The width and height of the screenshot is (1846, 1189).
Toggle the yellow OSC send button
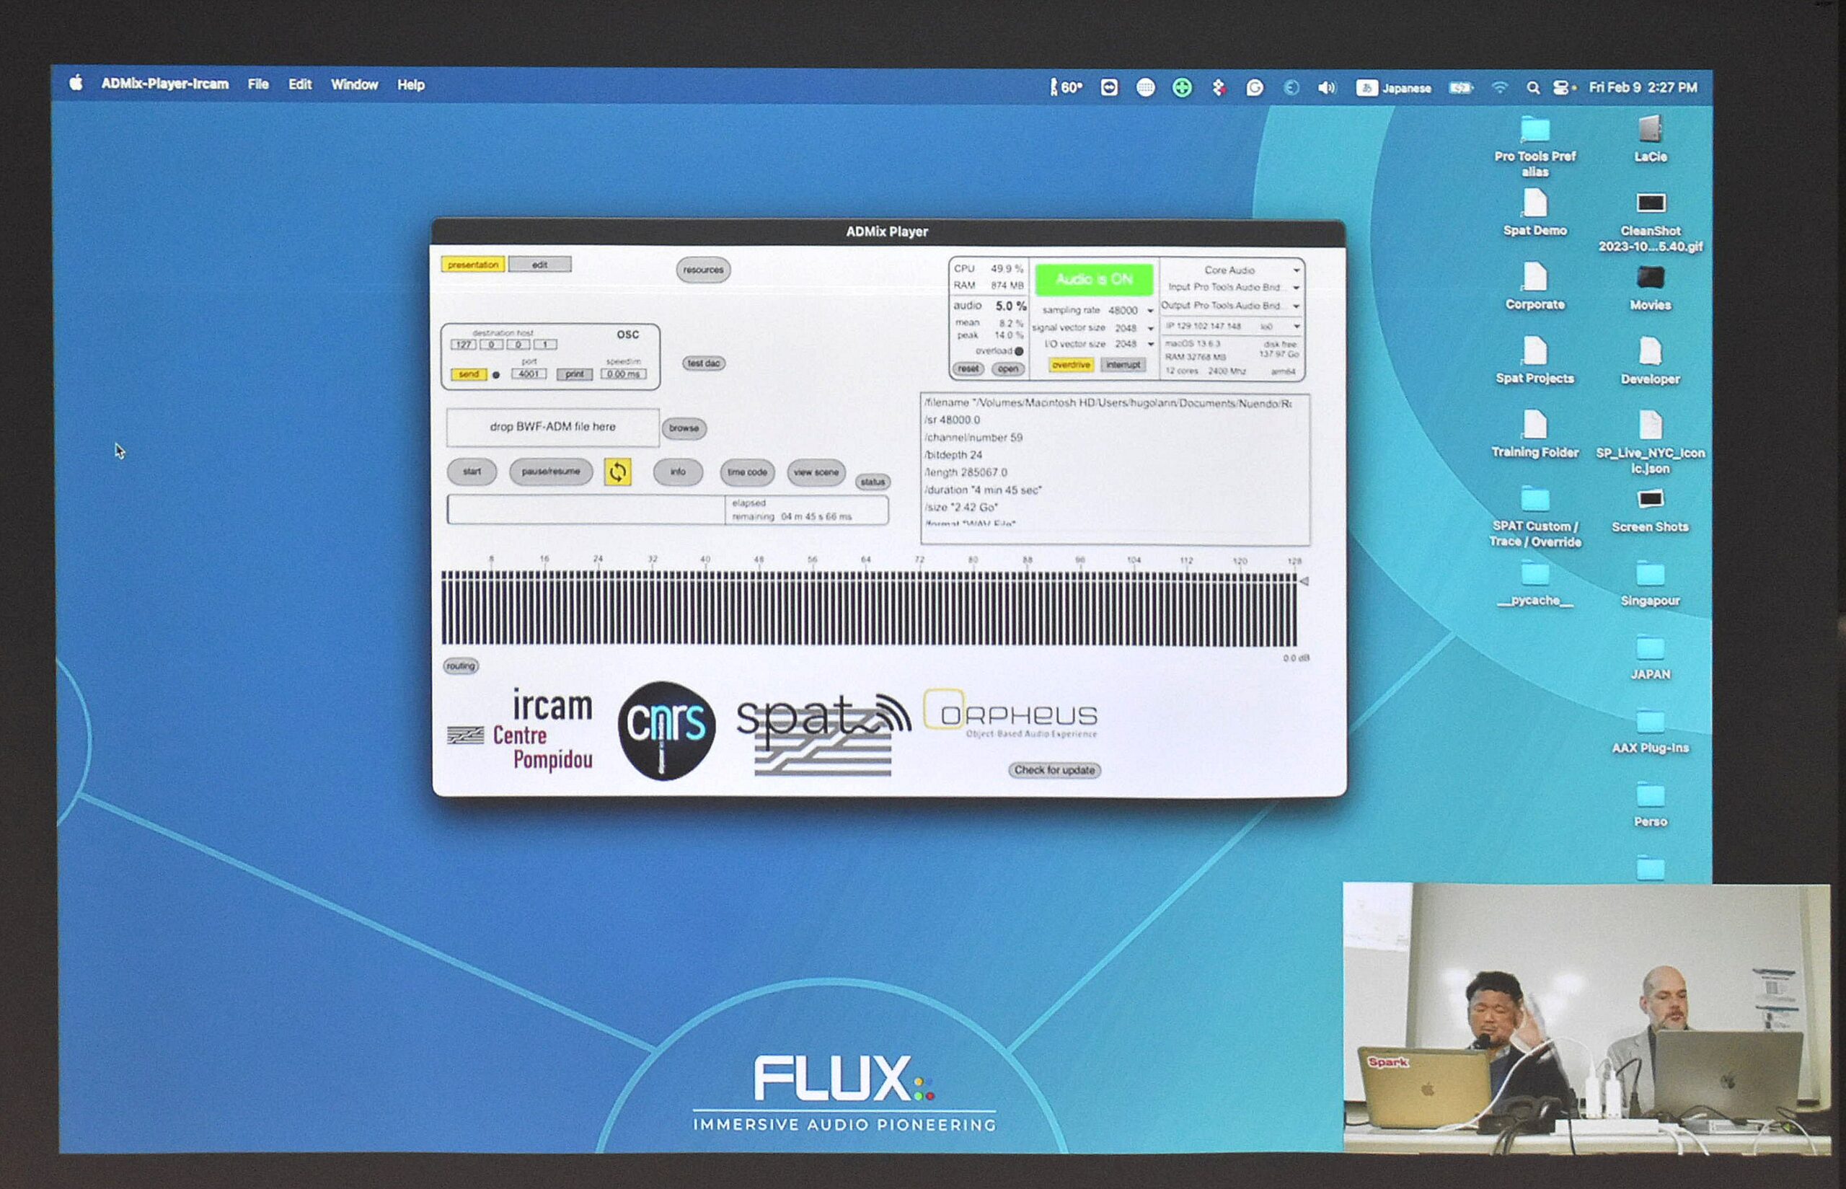pyautogui.click(x=469, y=374)
